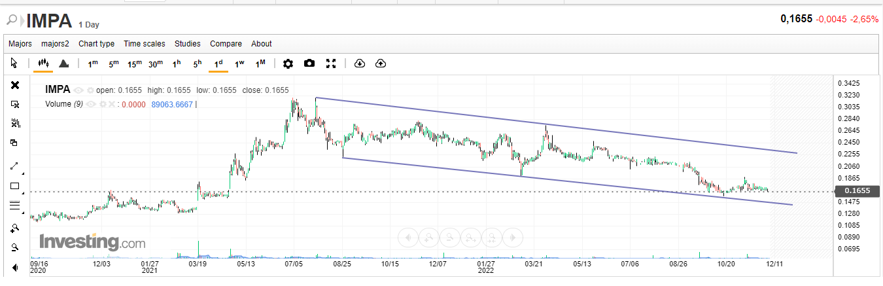The image size is (883, 286).
Task: Click the header price 0,1655
Action: [x=797, y=19]
